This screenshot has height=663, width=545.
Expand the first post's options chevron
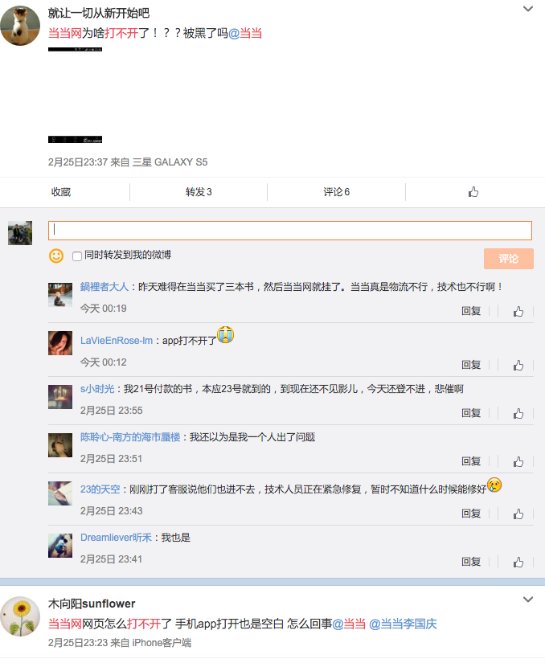(x=528, y=9)
